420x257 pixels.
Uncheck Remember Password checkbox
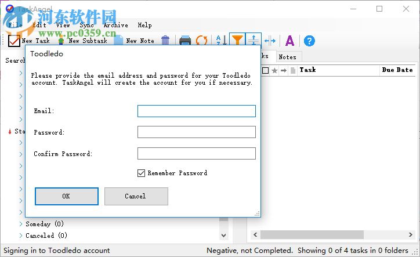pyautogui.click(x=141, y=173)
